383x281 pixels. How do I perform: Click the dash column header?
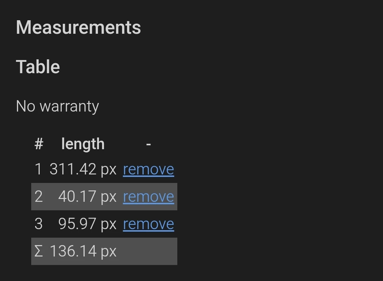click(x=149, y=145)
